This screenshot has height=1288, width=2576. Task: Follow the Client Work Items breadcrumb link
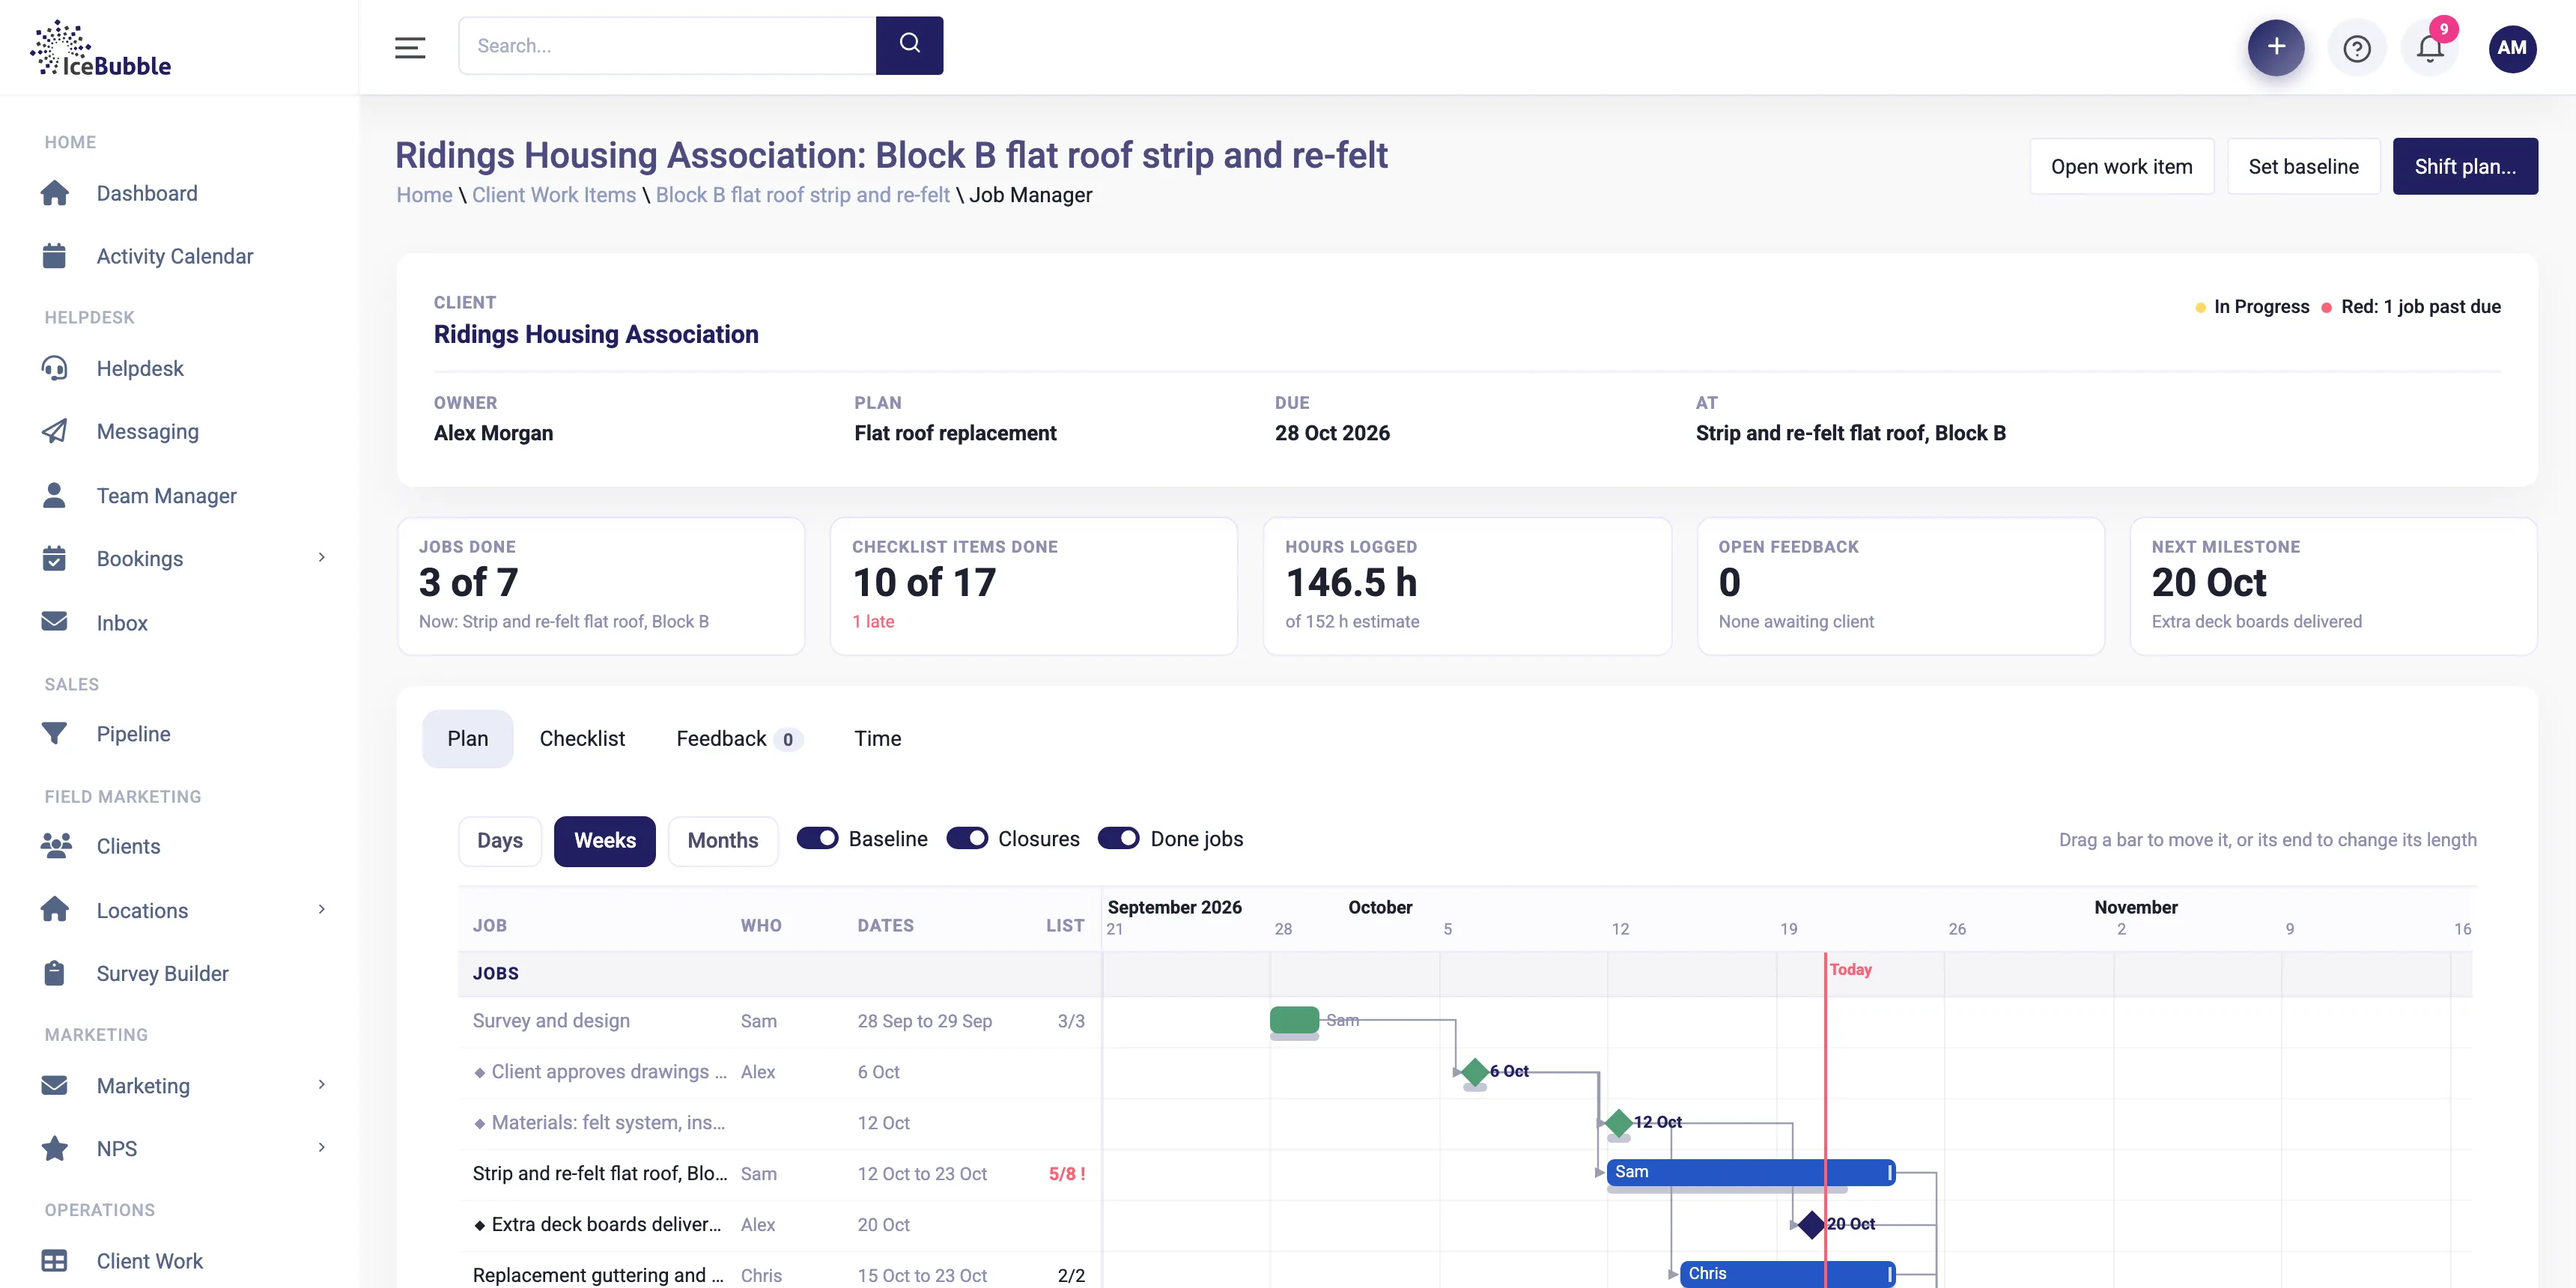pos(554,195)
